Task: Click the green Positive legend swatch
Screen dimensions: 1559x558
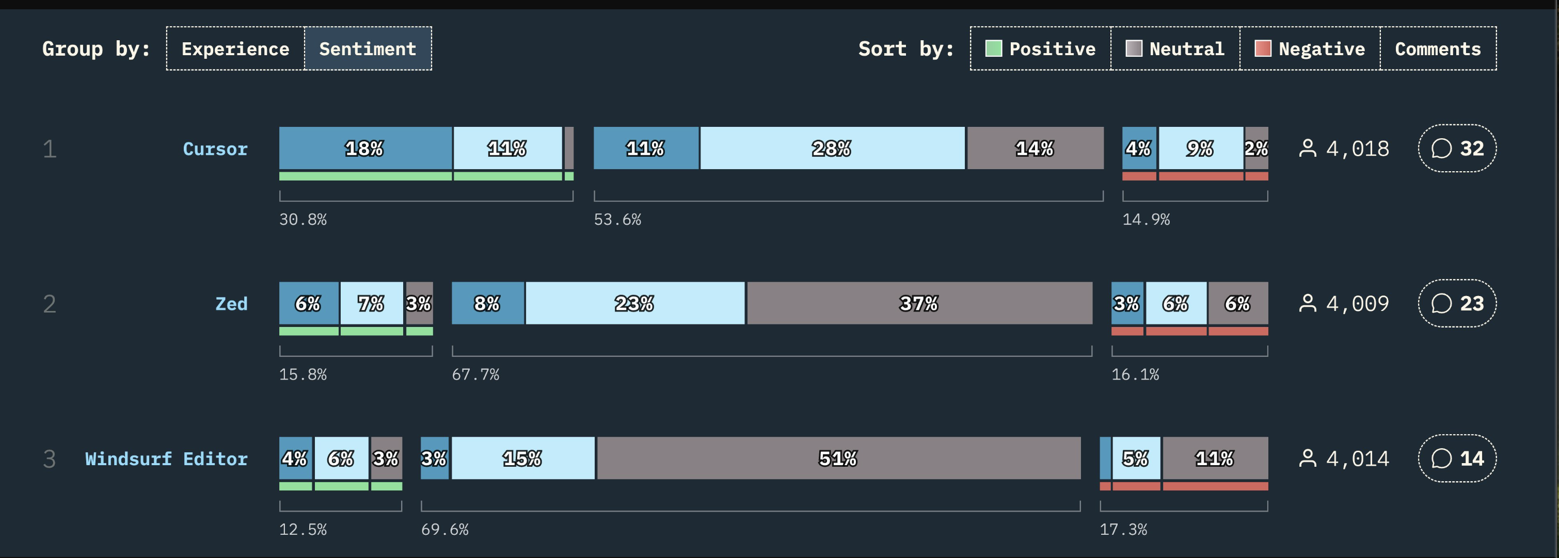Action: tap(993, 48)
